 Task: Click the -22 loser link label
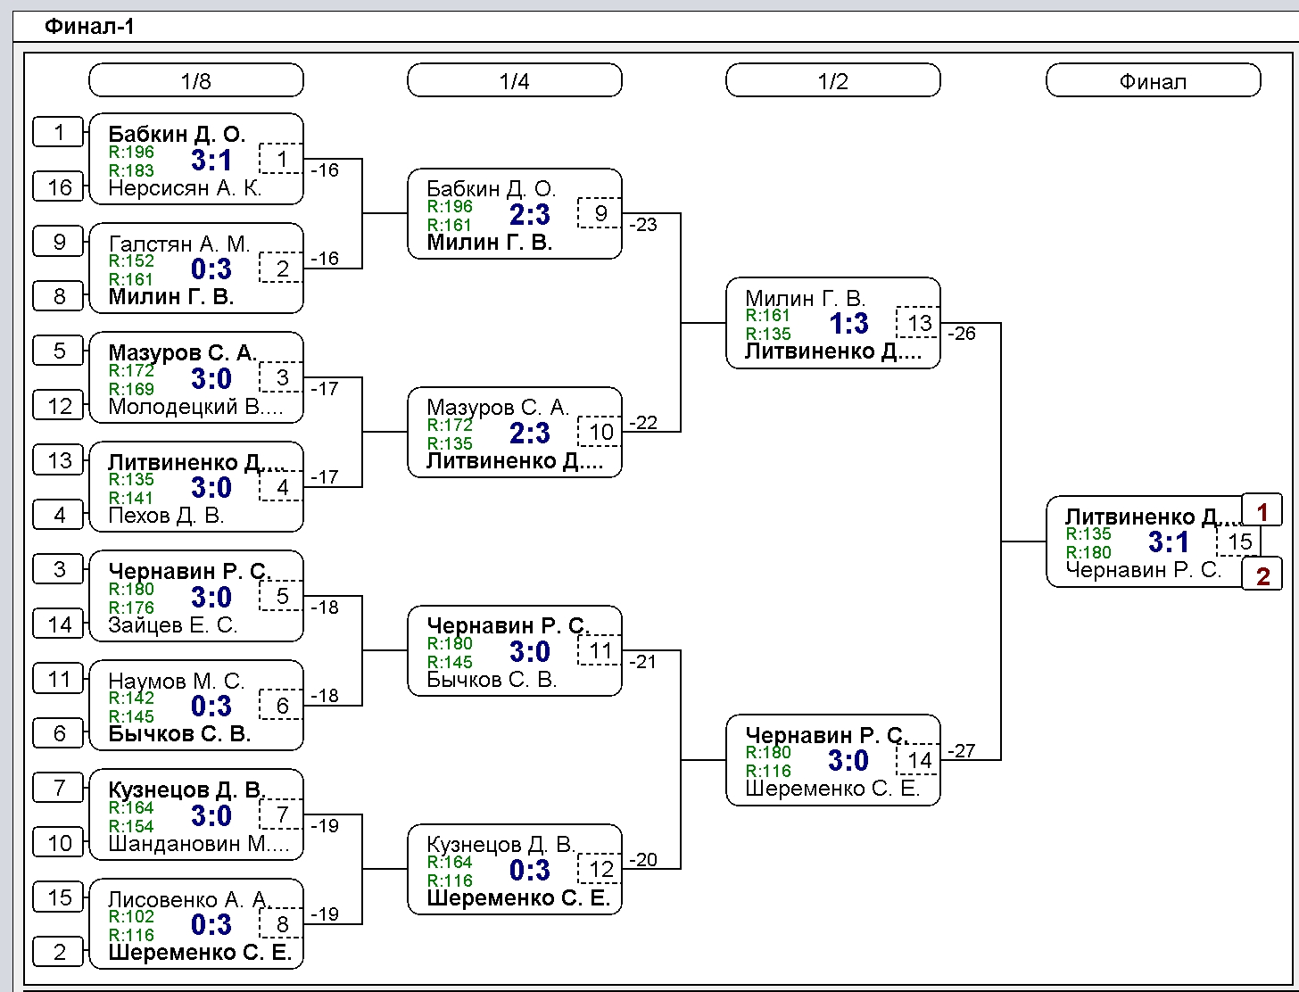(x=643, y=423)
